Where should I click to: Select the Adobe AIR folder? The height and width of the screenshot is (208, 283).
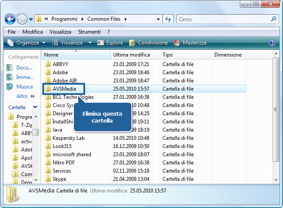click(61, 81)
